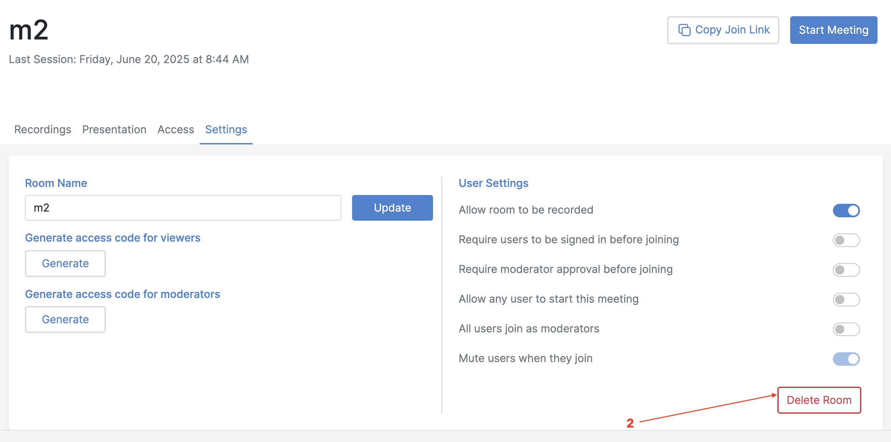Go to the Access tab

point(176,130)
